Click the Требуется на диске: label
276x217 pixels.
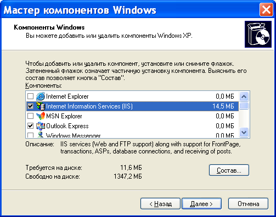(54, 168)
